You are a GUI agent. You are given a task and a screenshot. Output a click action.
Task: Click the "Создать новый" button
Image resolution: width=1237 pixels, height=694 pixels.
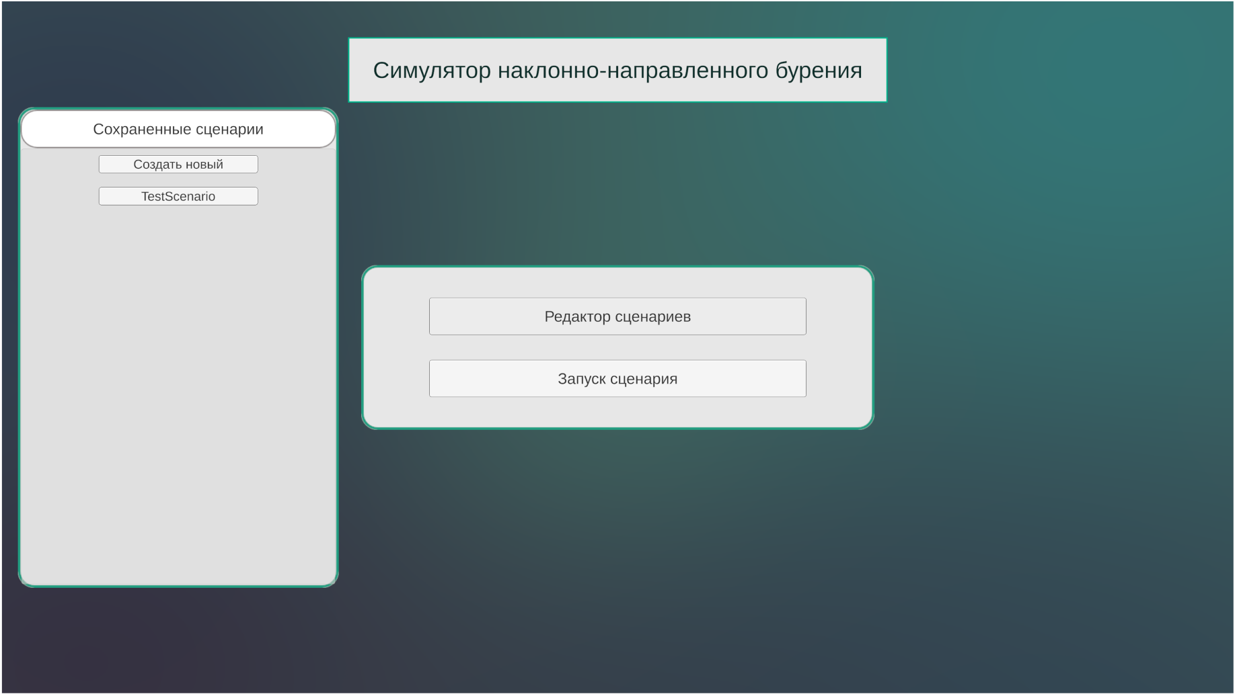tap(178, 165)
